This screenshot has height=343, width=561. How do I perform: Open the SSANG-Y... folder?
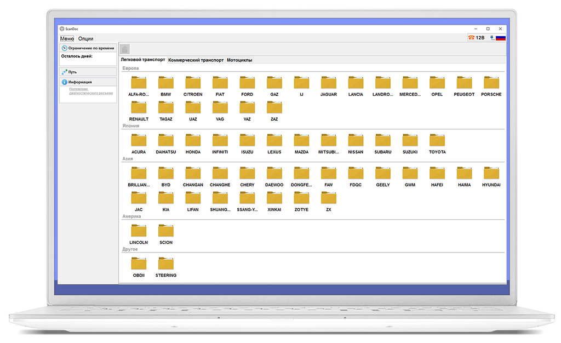tap(247, 202)
